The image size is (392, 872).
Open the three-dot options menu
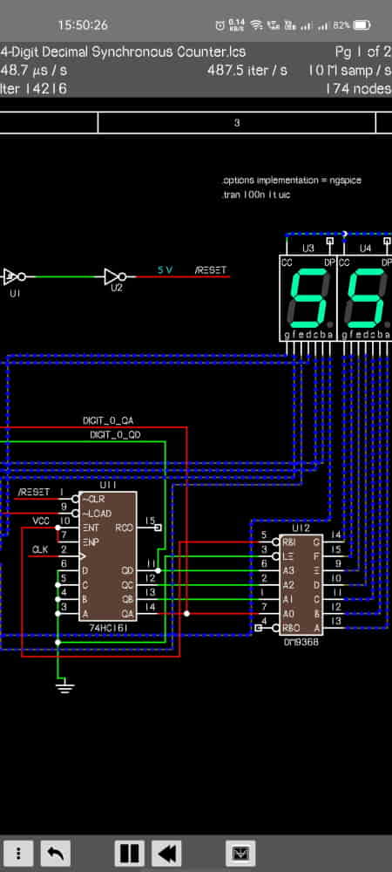[x=17, y=853]
